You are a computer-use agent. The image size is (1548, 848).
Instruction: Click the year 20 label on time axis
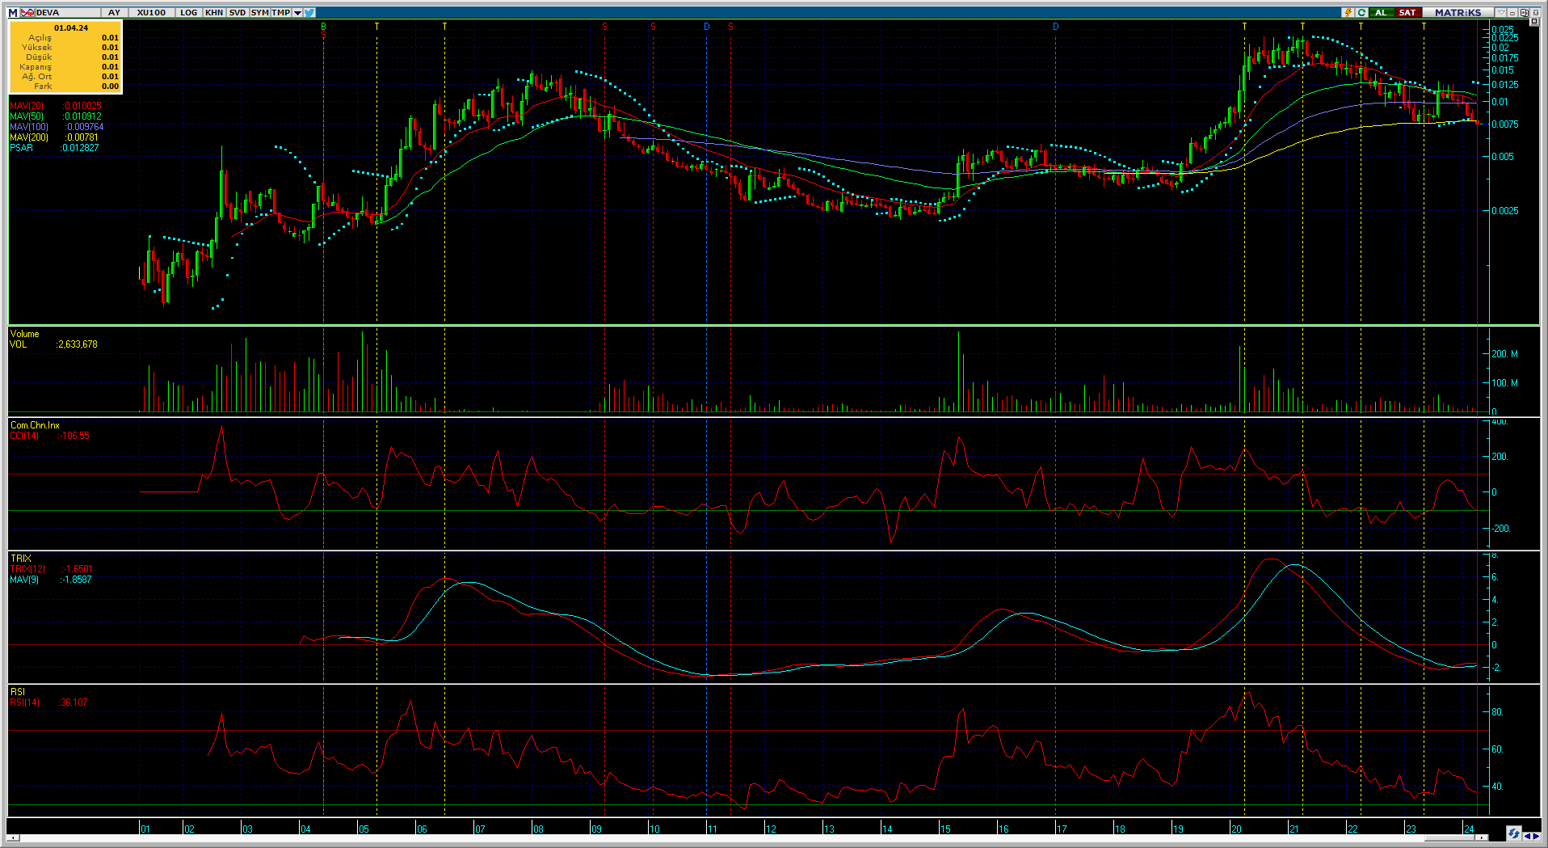point(1236,829)
